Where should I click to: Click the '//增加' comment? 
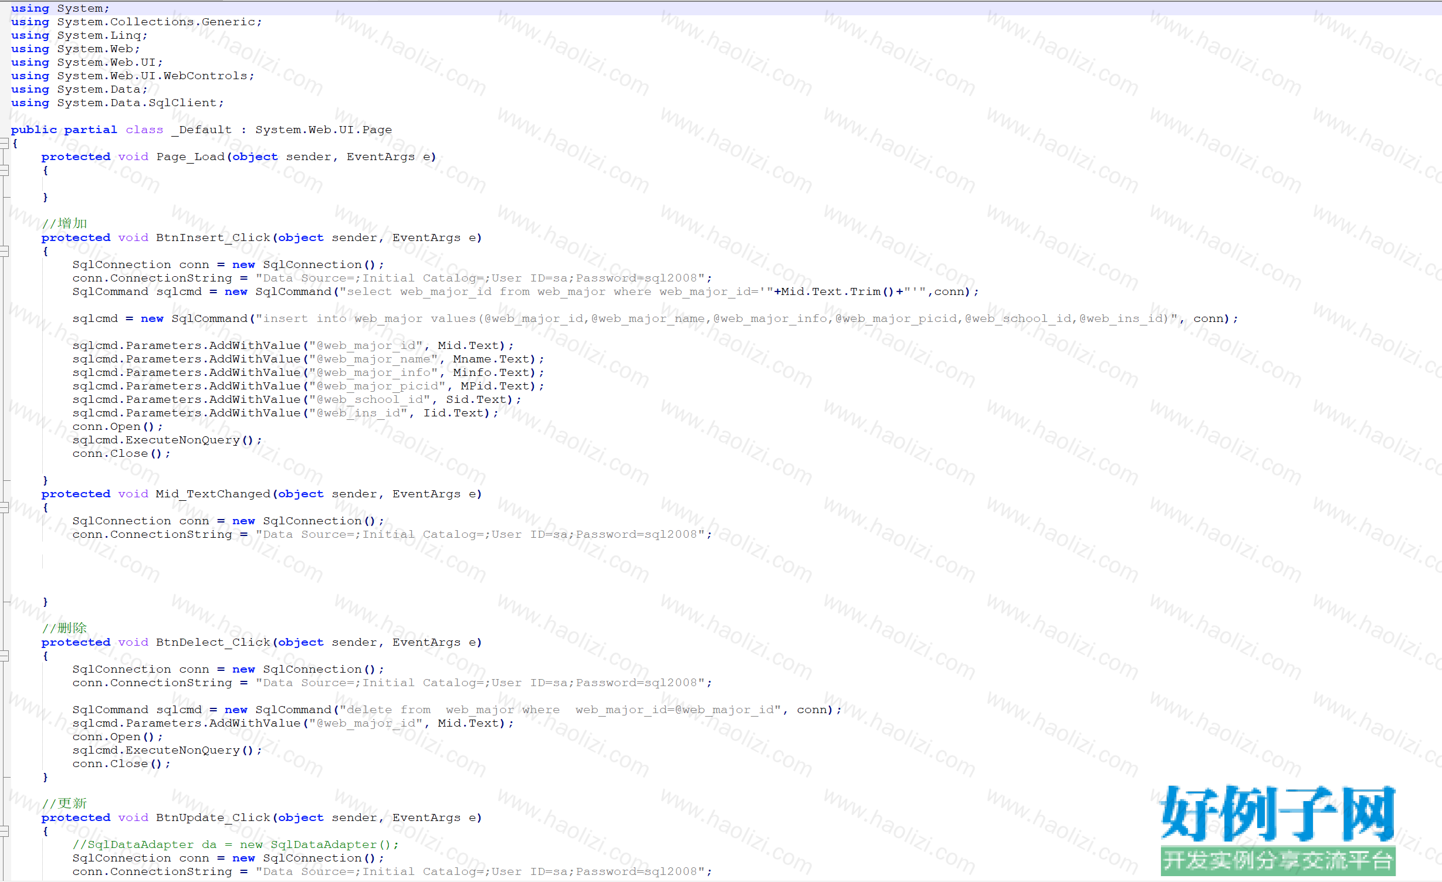pos(65,223)
